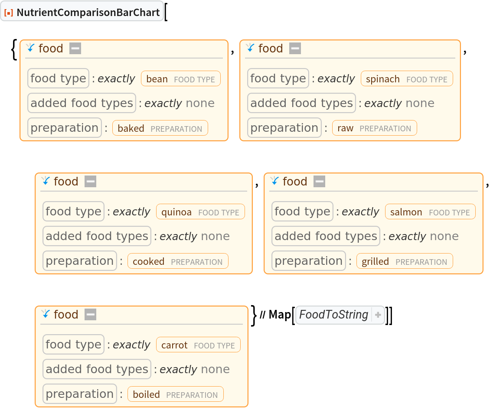Select the bean FOOD TYPE entity
The width and height of the screenshot is (490, 410).
[180, 78]
